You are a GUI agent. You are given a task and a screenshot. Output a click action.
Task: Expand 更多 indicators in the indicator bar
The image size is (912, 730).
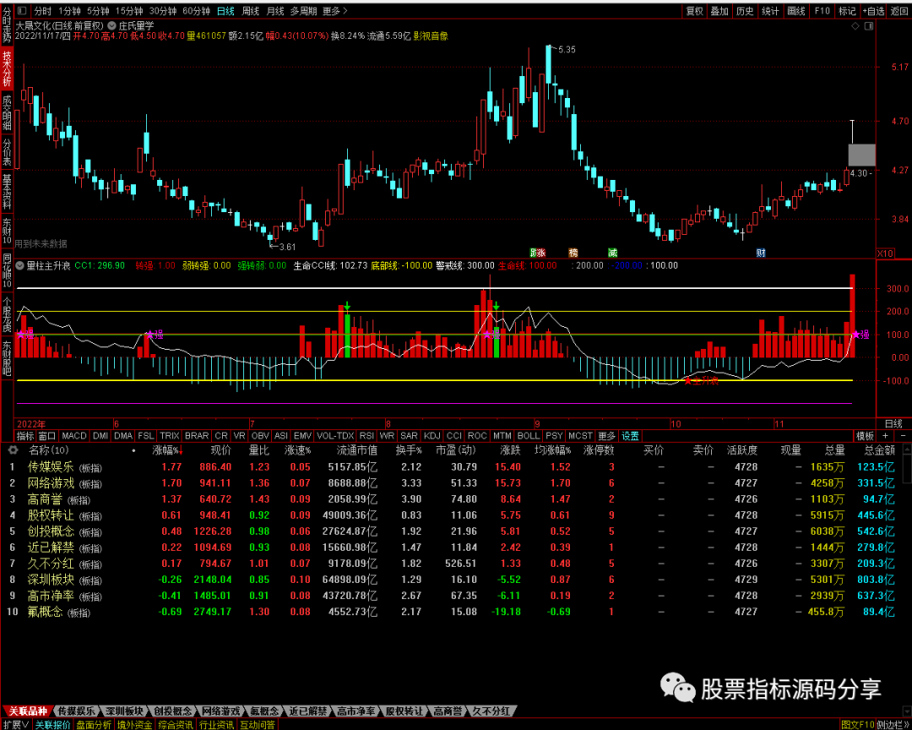(x=606, y=436)
